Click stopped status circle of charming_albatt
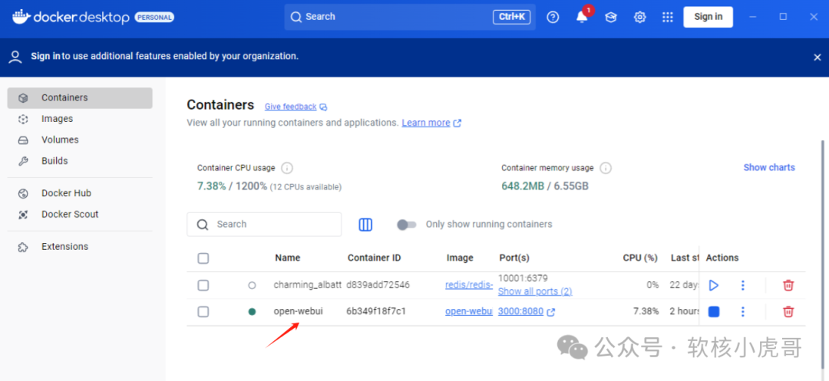The height and width of the screenshot is (381, 829). click(x=252, y=285)
